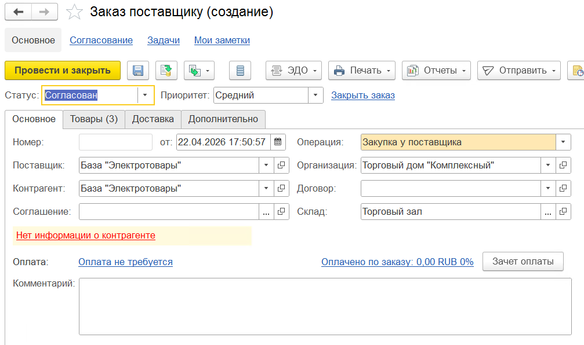The width and height of the screenshot is (584, 345).
Task: Post the document with green arrow icon
Action: (166, 70)
